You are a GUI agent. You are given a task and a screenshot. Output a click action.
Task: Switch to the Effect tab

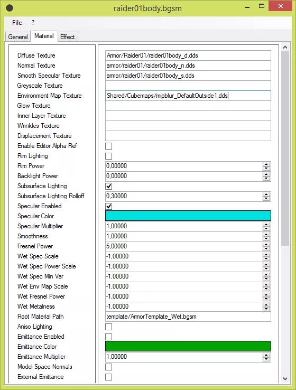(68, 37)
